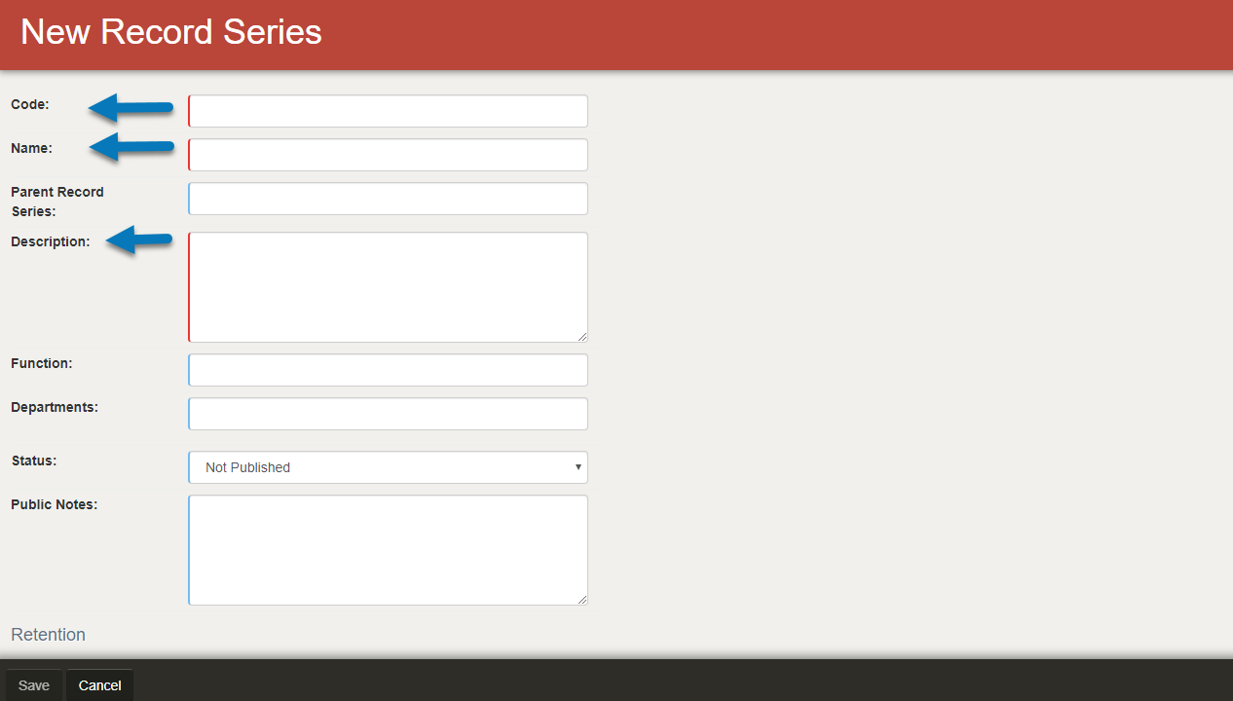Grab the Description box resize handle
The width and height of the screenshot is (1233, 701).
[x=582, y=337]
